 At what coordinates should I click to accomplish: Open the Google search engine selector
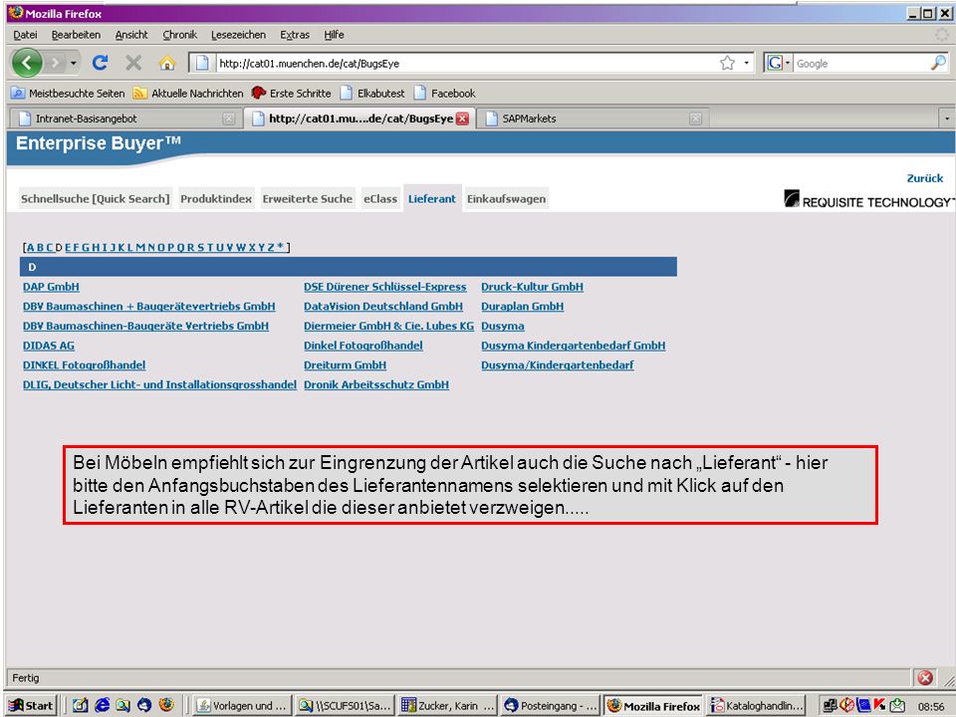779,63
